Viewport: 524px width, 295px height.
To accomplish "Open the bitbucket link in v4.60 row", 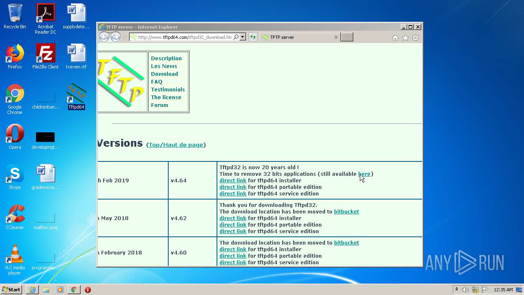I will click(346, 243).
